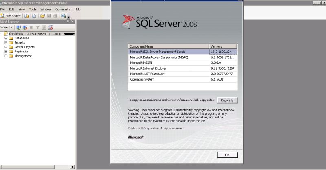Close the Object Explorer panel
Image resolution: width=326 pixels, height=170 pixels.
pos(72,22)
